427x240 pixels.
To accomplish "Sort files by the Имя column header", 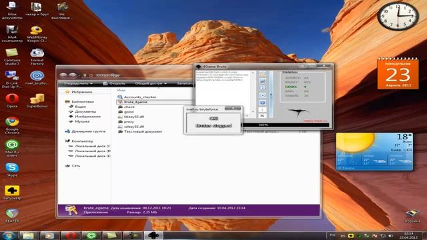I will (x=121, y=90).
